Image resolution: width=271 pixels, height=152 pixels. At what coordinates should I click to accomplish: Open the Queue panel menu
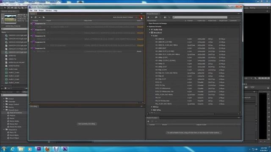[141, 14]
